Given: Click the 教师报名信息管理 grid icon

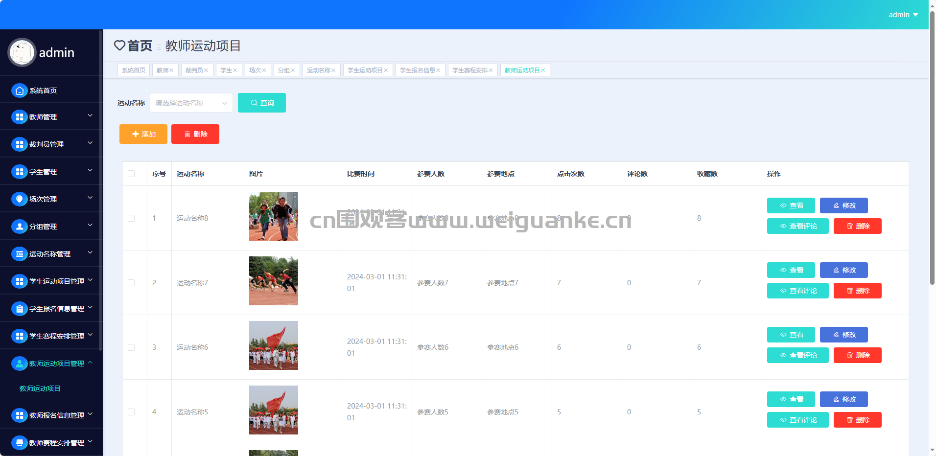Looking at the screenshot, I should coord(20,415).
